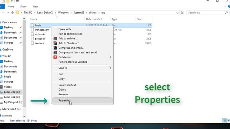230x129 pixels.
Task: Sort by the Type column header
Action: pos(114,19)
